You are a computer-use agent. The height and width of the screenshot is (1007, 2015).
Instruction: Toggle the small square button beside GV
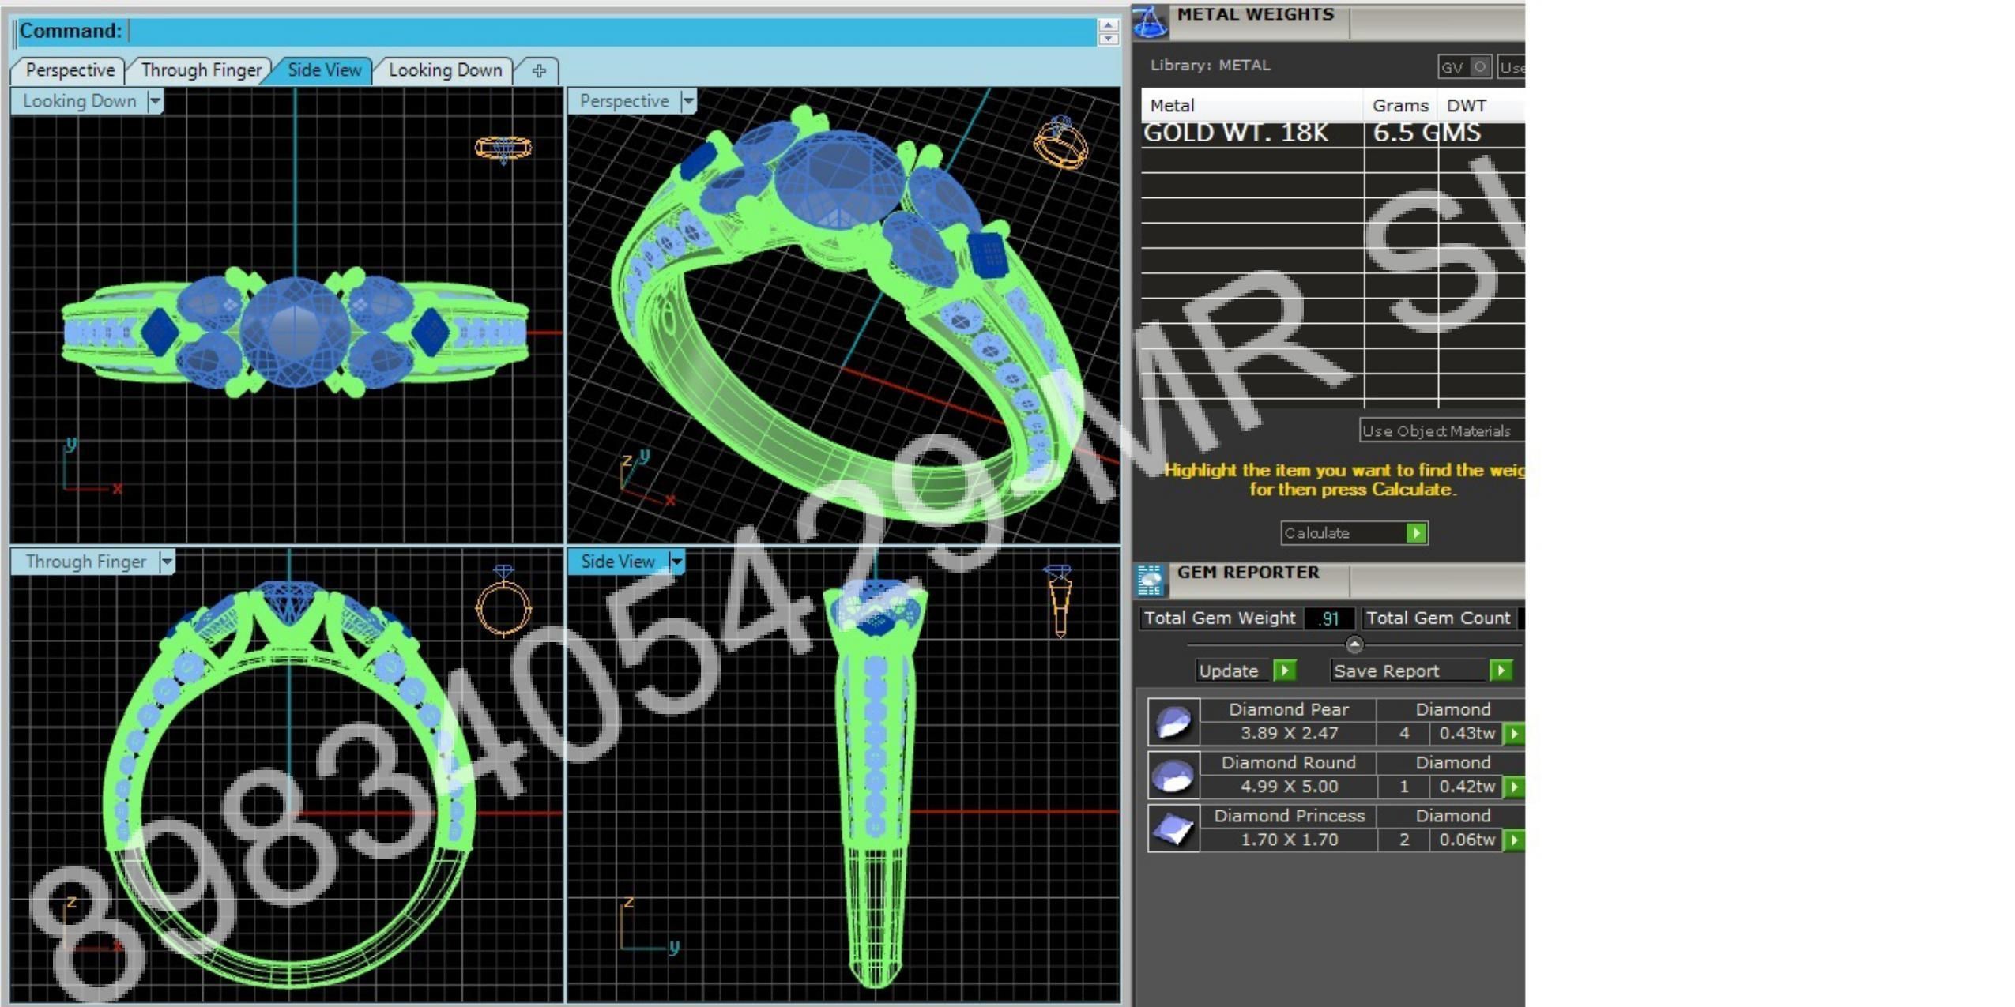(1480, 66)
